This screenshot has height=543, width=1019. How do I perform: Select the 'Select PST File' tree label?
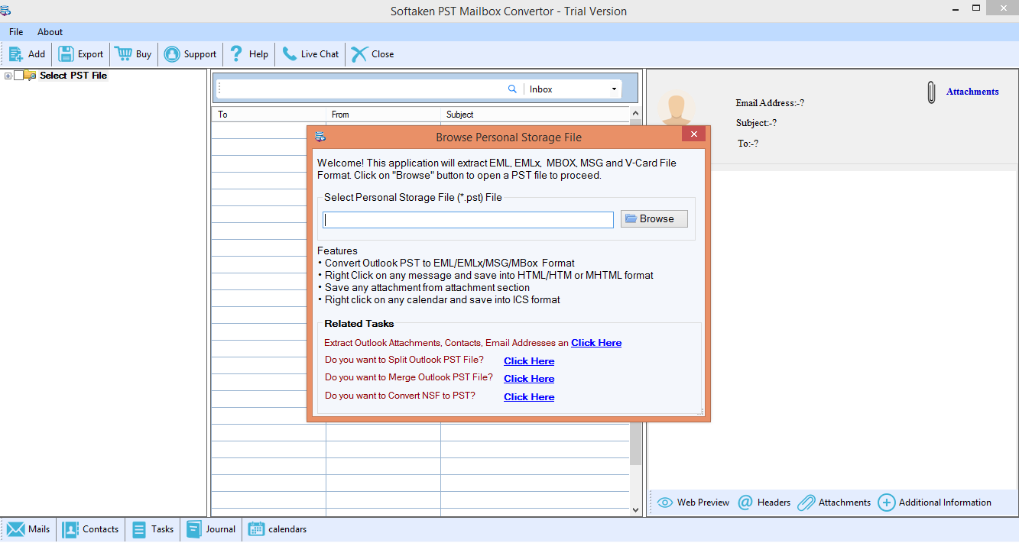[73, 76]
